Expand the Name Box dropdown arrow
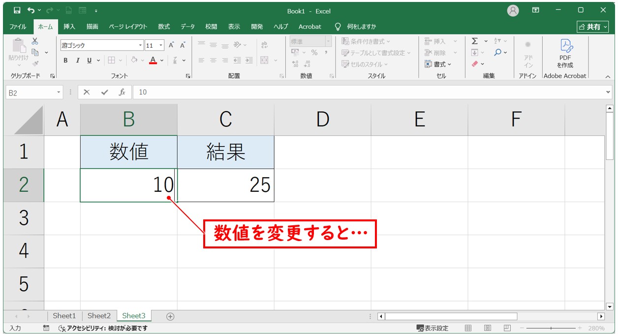The width and height of the screenshot is (618, 336). [59, 92]
